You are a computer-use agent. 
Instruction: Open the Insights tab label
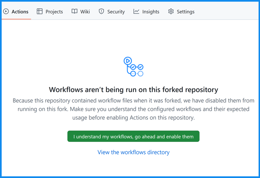pyautogui.click(x=151, y=12)
